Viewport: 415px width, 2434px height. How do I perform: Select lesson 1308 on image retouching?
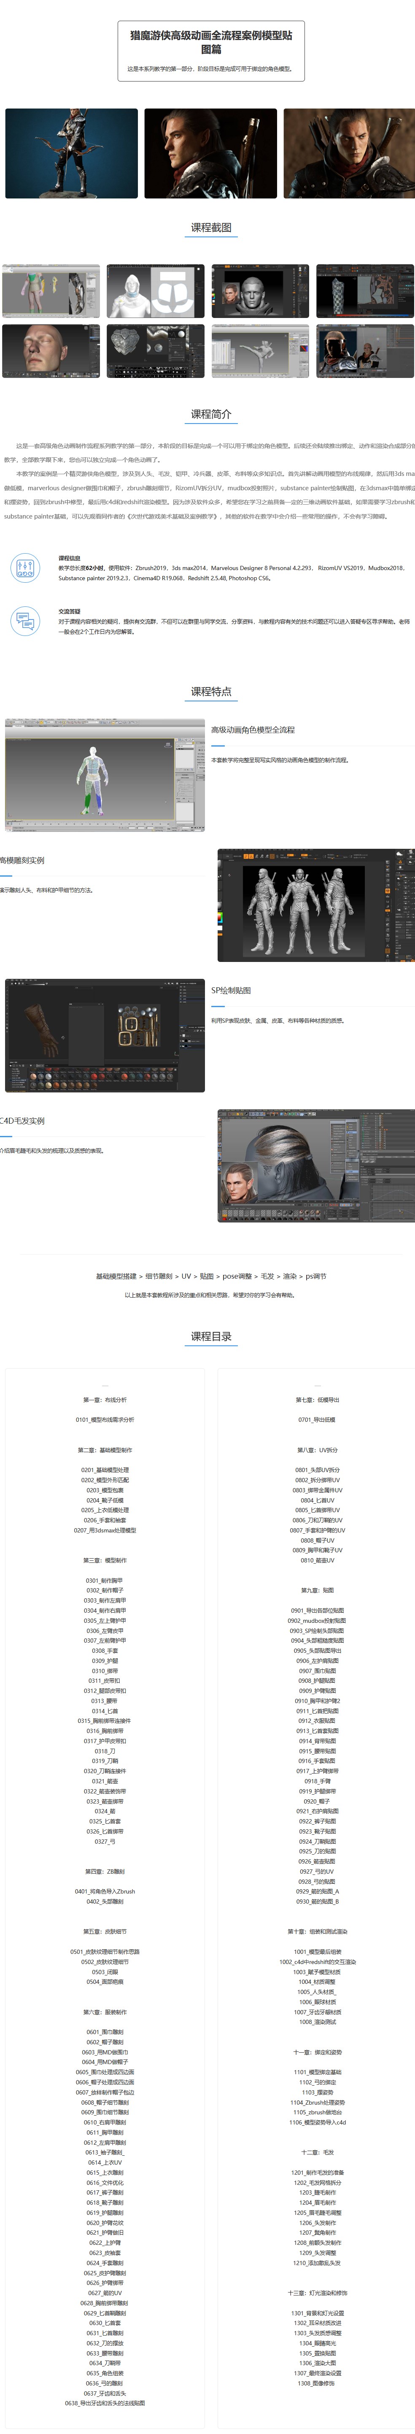click(x=317, y=2383)
